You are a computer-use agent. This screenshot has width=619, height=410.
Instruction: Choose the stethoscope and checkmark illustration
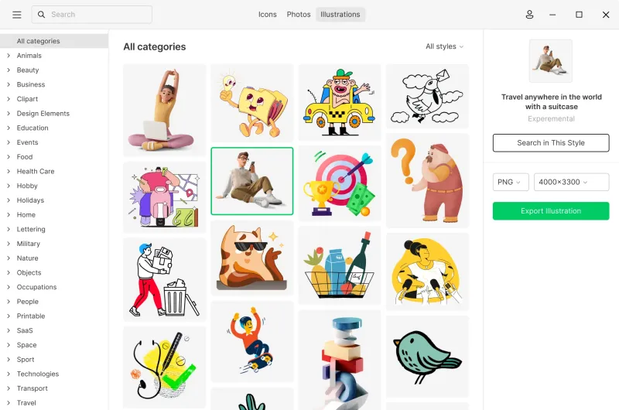(x=164, y=367)
